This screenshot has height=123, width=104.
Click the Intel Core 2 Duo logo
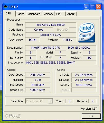click(87, 32)
